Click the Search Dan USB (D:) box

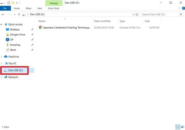click(x=160, y=14)
